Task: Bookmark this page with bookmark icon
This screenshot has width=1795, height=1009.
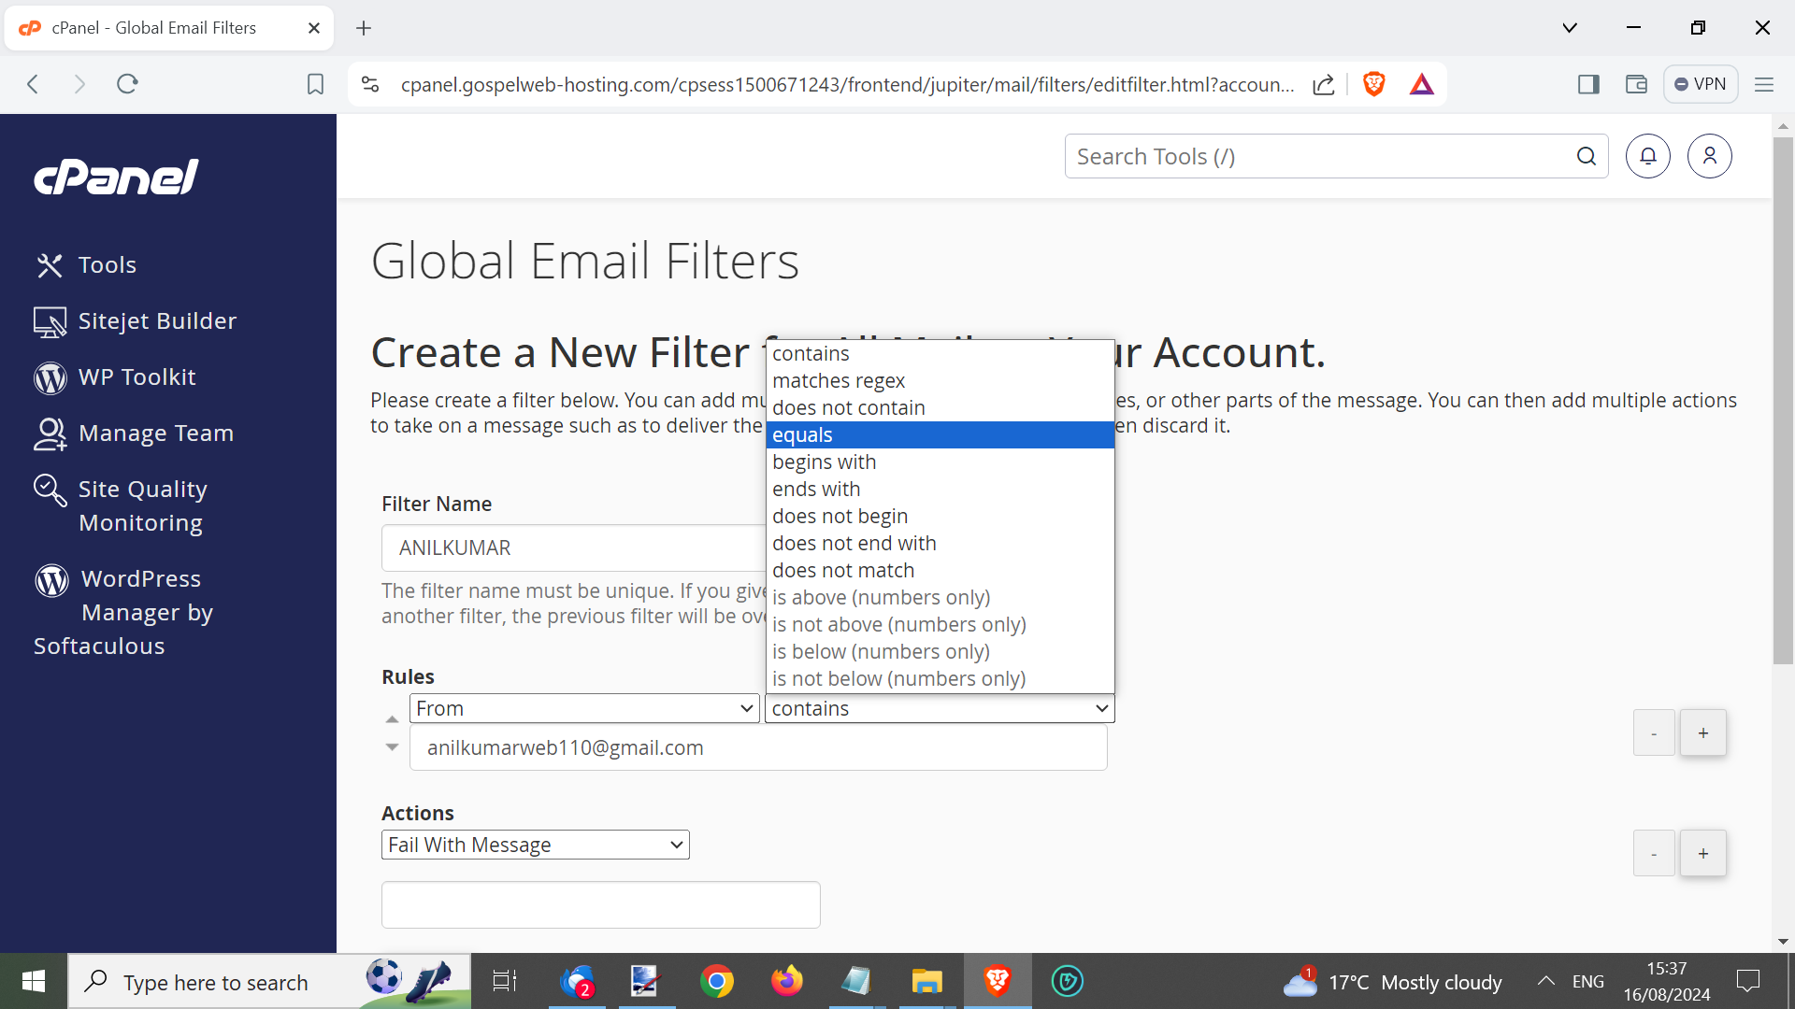Action: (x=315, y=84)
